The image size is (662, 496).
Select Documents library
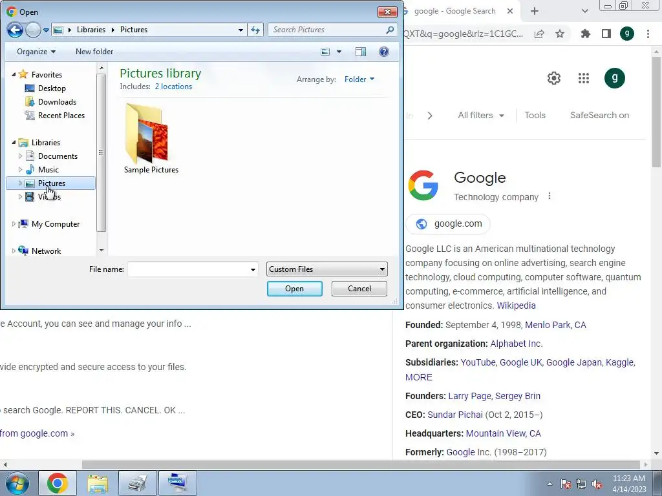(x=58, y=156)
